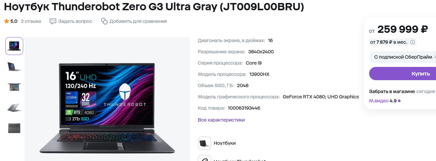Screen dimensions: 436x161
Task: Click the compare circles icon
Action: coord(104,21)
